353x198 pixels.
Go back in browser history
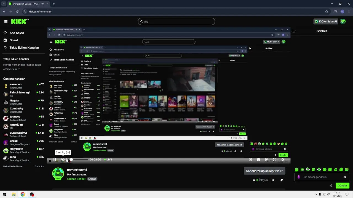4,12
